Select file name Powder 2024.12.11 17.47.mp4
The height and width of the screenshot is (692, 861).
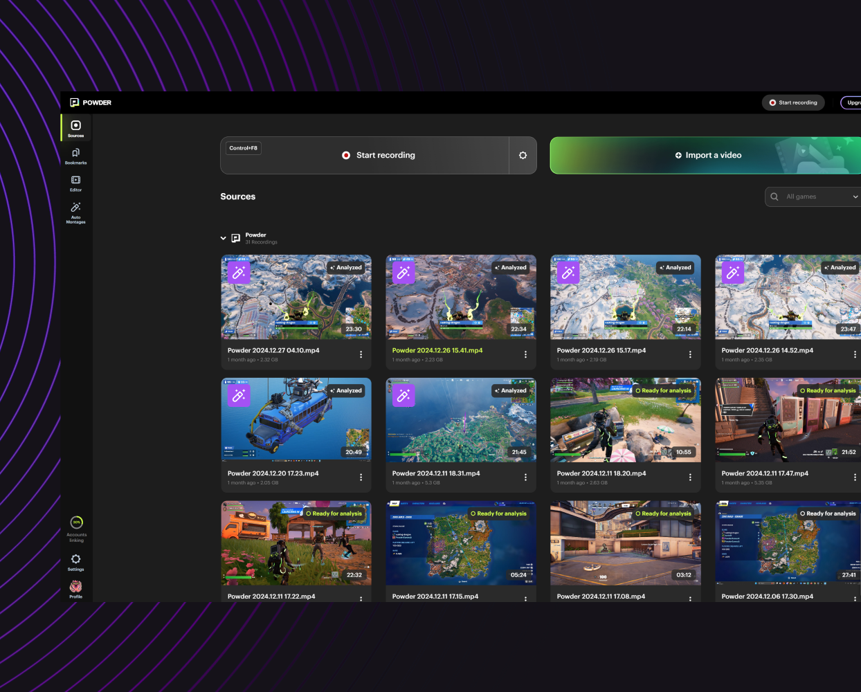(x=765, y=473)
